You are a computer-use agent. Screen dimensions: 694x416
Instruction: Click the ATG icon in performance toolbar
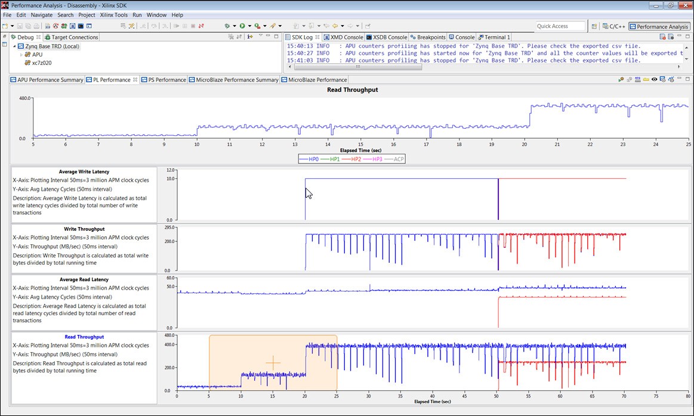pos(637,80)
